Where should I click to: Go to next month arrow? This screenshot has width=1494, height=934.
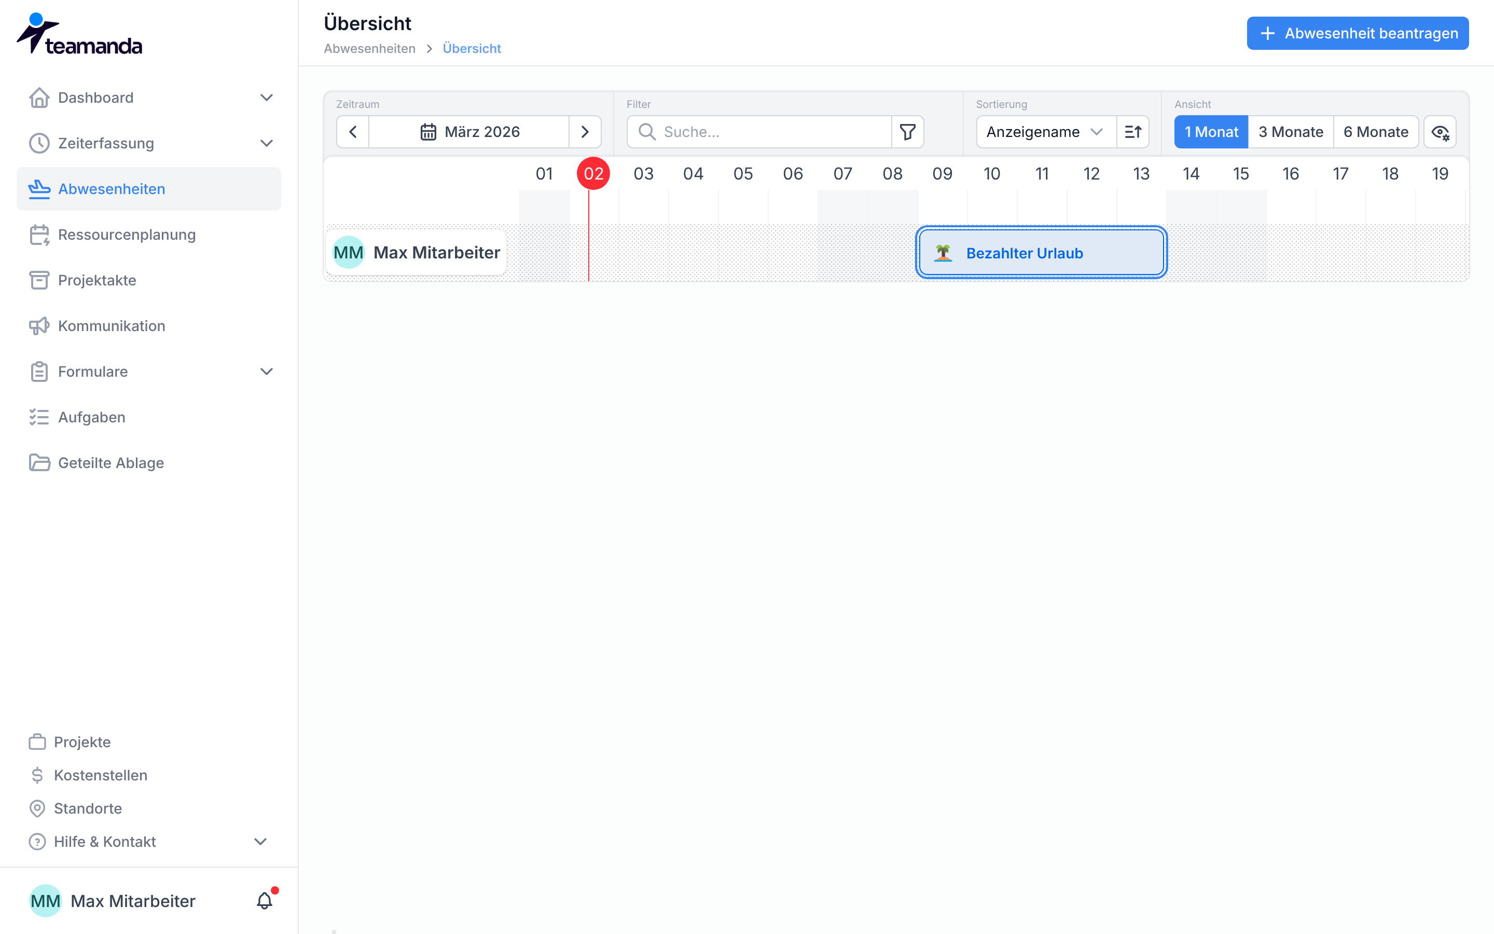click(x=585, y=132)
